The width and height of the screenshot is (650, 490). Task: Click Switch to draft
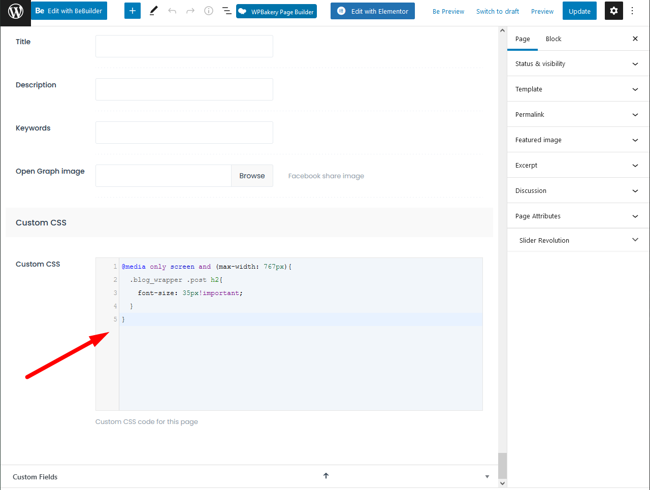pos(498,11)
